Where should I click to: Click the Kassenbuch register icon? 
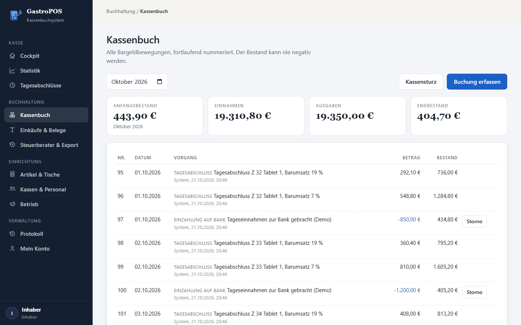pos(12,115)
